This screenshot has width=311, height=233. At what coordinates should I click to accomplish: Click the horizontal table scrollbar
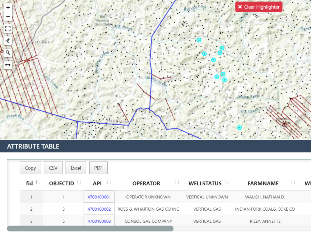tap(90, 228)
